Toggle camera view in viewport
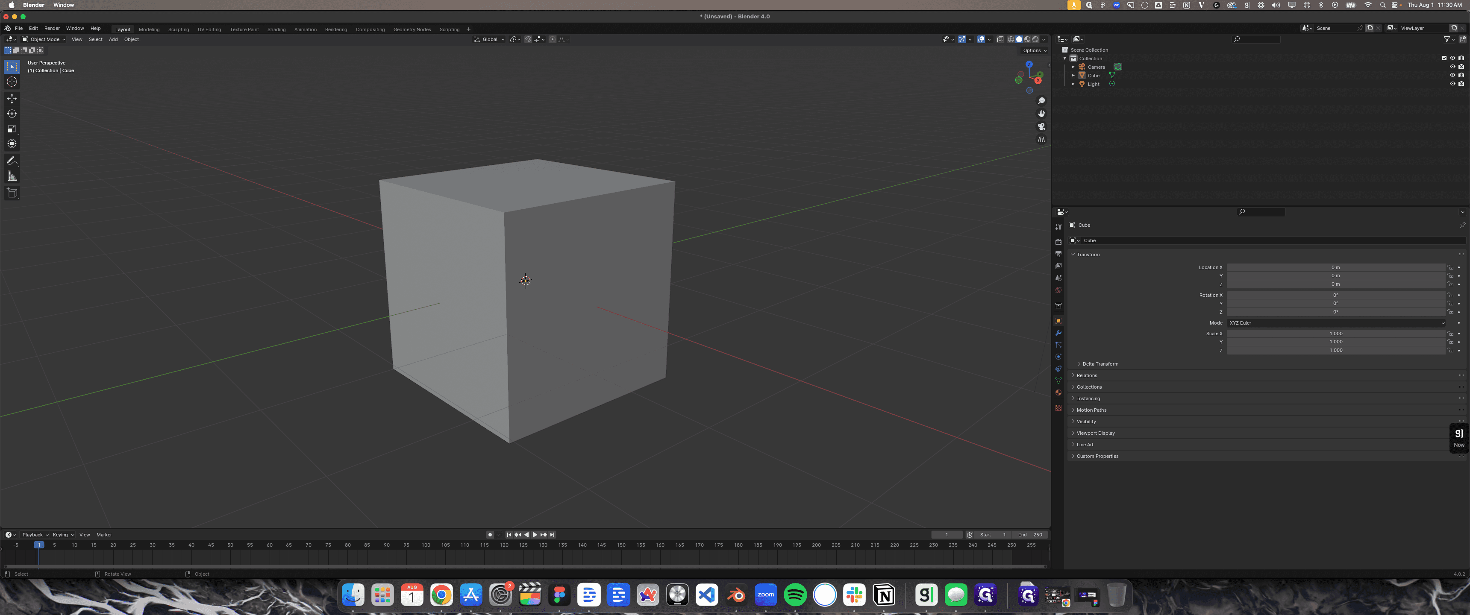This screenshot has width=1470, height=615. [x=1041, y=127]
